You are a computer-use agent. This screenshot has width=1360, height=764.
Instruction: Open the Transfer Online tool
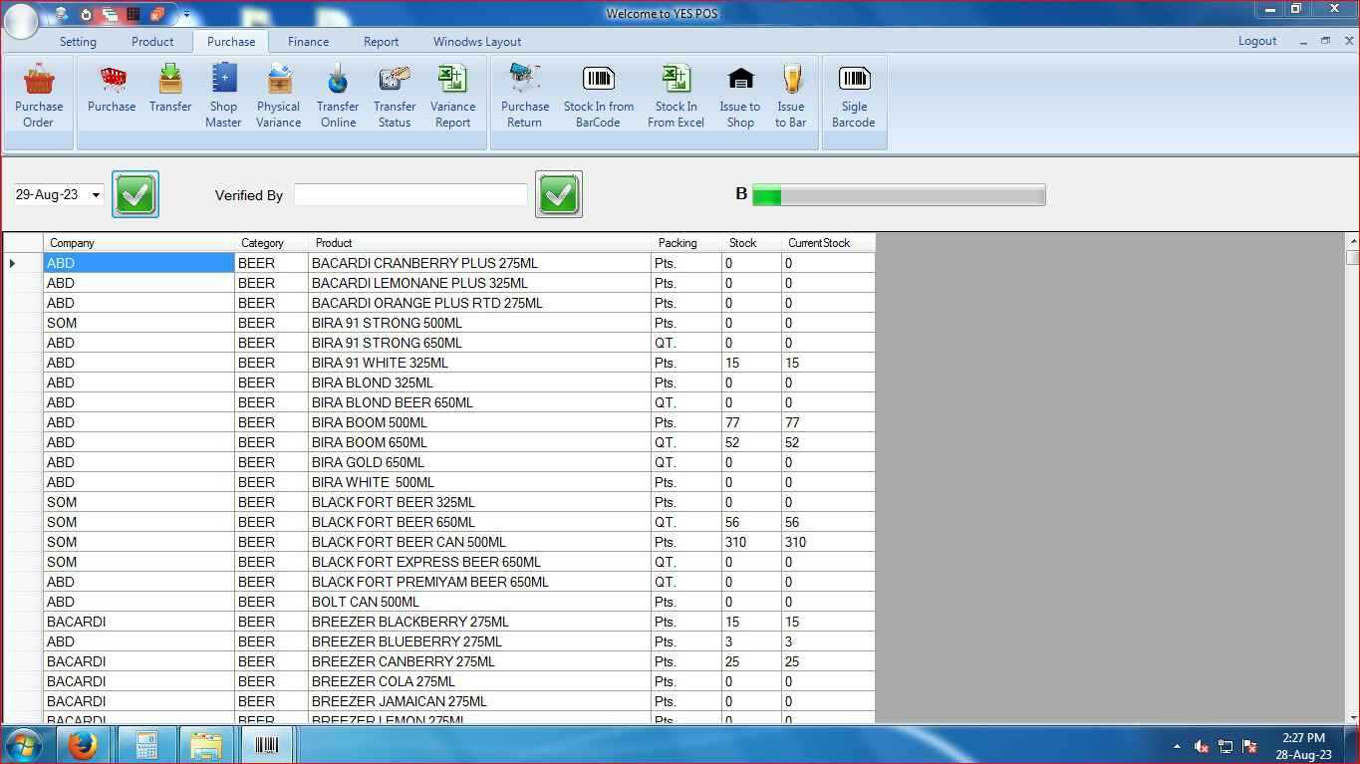tap(337, 95)
